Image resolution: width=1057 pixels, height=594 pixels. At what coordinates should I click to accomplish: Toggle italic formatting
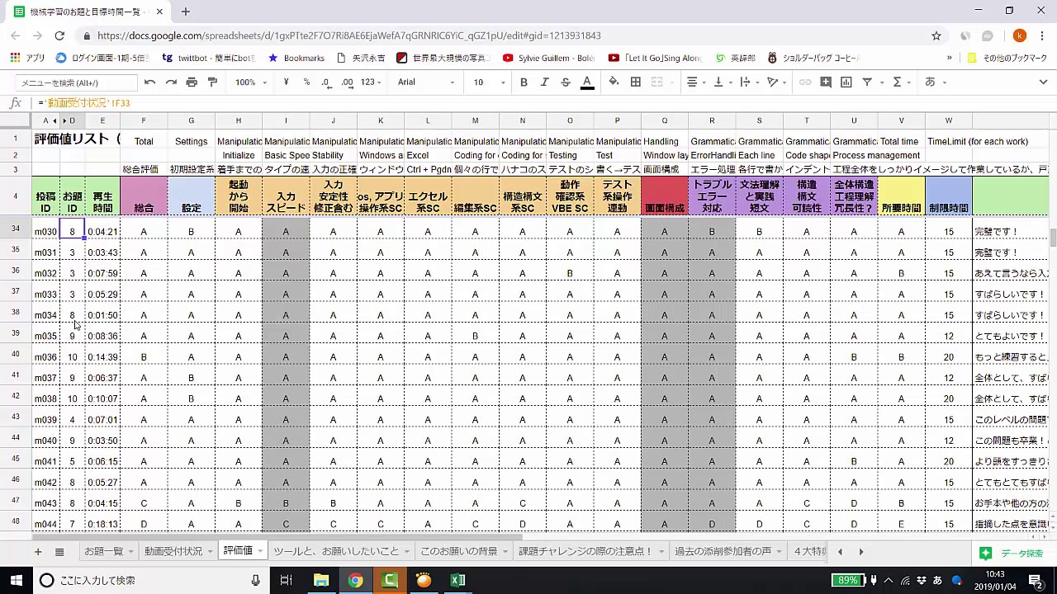pos(544,82)
